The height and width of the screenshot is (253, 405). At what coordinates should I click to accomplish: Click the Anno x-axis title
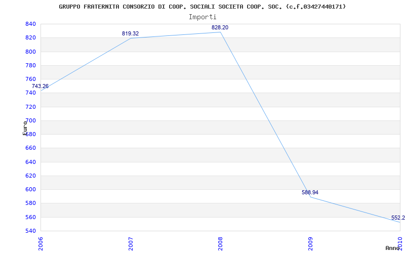tap(392, 248)
